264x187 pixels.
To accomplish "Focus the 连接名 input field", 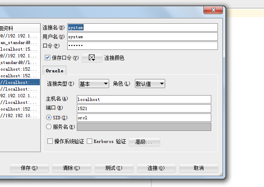I will click(x=142, y=27).
